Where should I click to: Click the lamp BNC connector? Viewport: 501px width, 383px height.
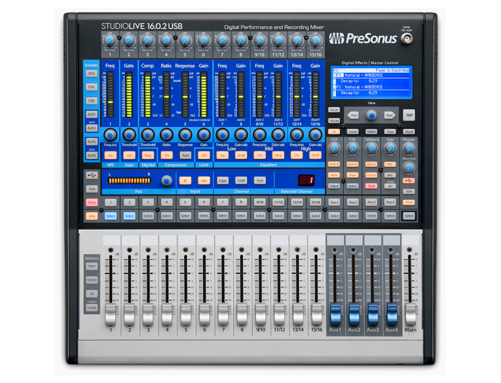coord(407,39)
